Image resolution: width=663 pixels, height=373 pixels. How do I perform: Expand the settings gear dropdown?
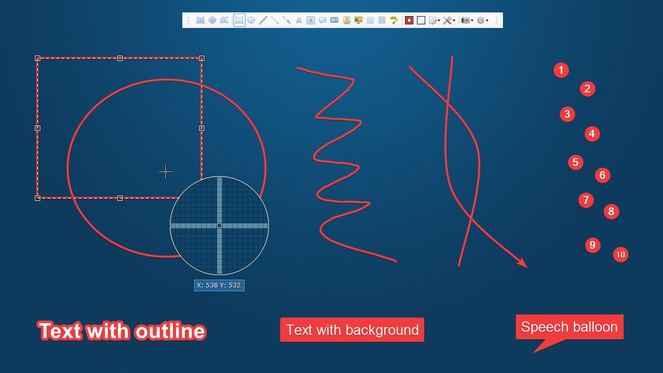(483, 20)
